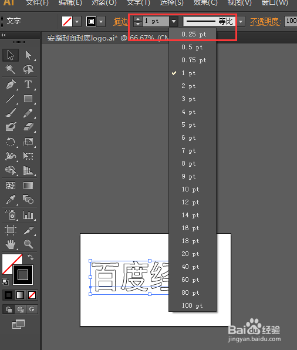Select the Column Graph tool

pos(28,215)
